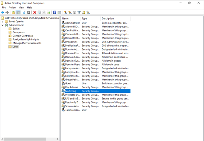Select the Denied ROD... group row
The image size is (204, 141).
(x=96, y=38)
